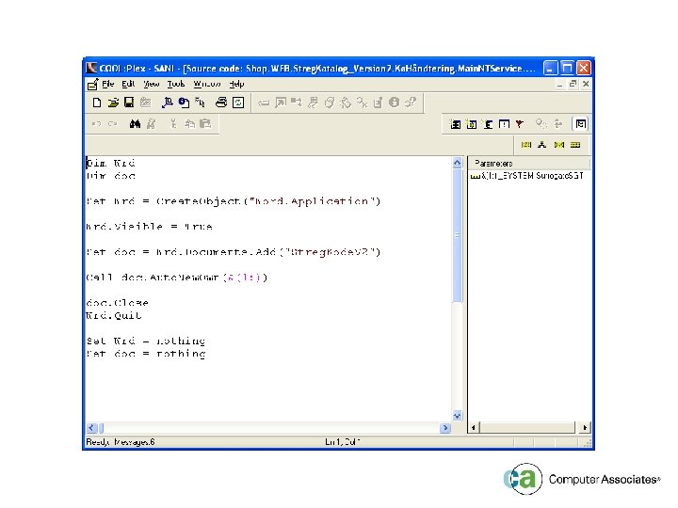Click the Save floppy disk icon

pyautogui.click(x=129, y=103)
